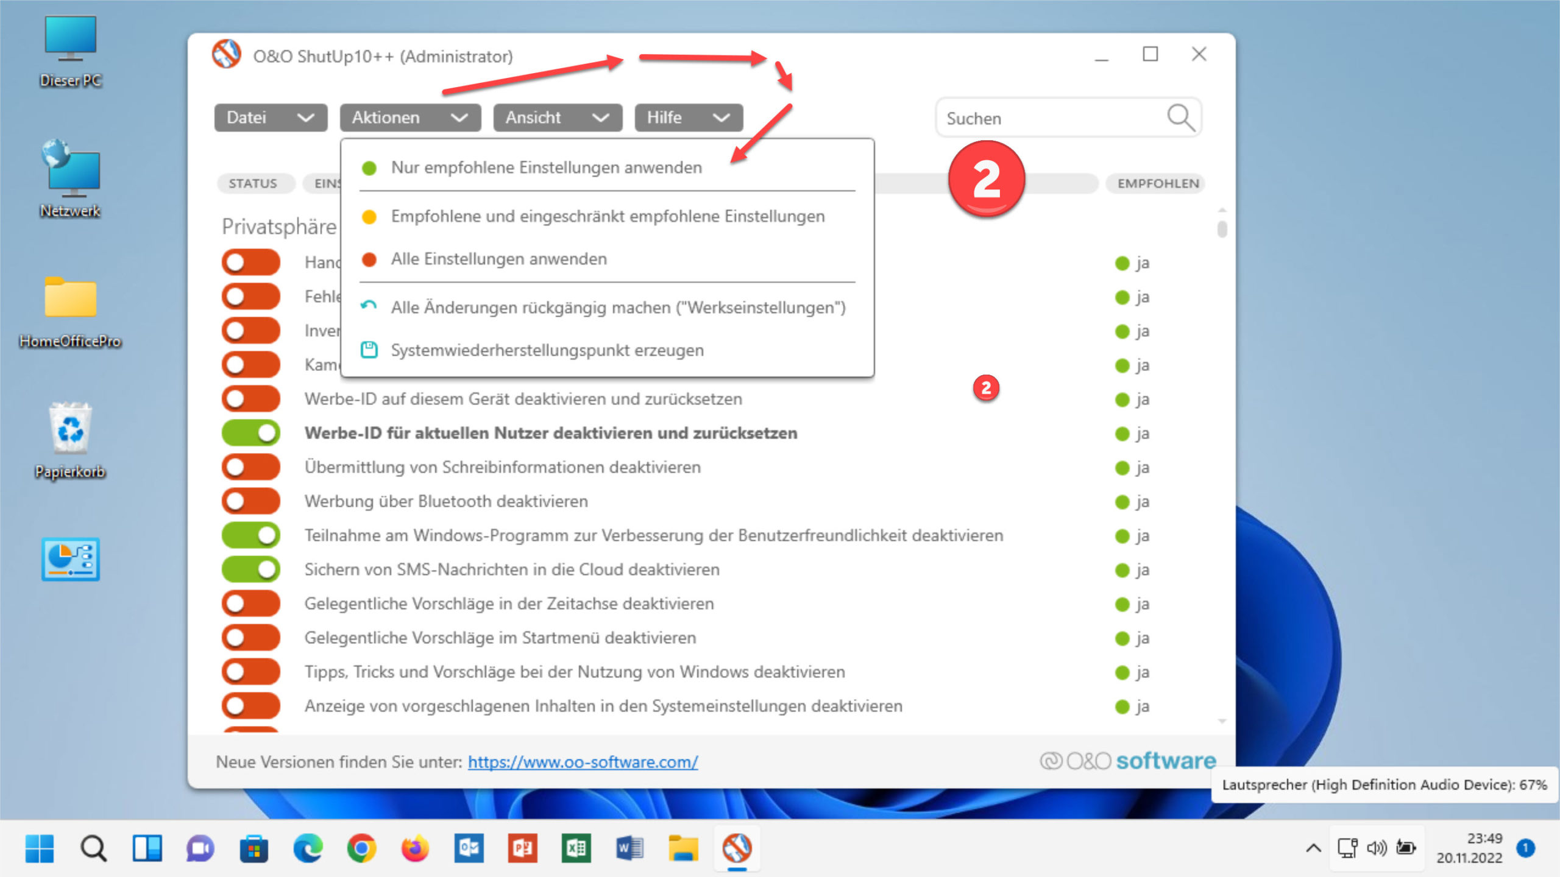Image resolution: width=1560 pixels, height=877 pixels.
Task: Open Excel from the taskbar
Action: point(576,848)
